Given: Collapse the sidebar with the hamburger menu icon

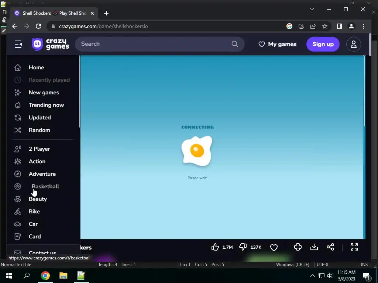Looking at the screenshot, I should (18, 44).
